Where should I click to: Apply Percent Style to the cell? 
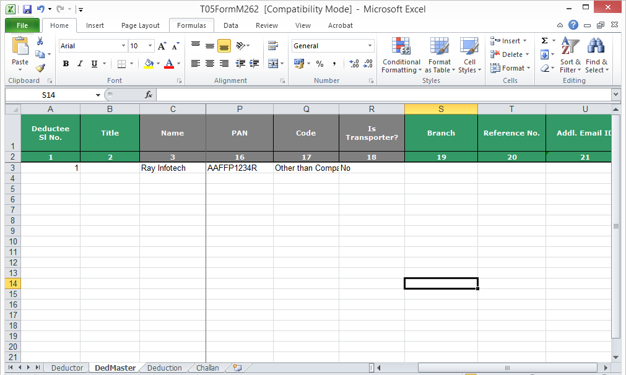coord(320,64)
